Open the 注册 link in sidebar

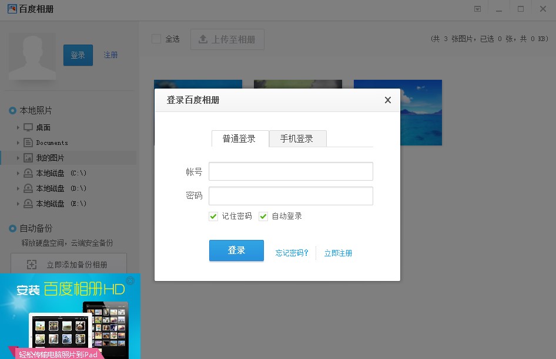click(x=110, y=55)
